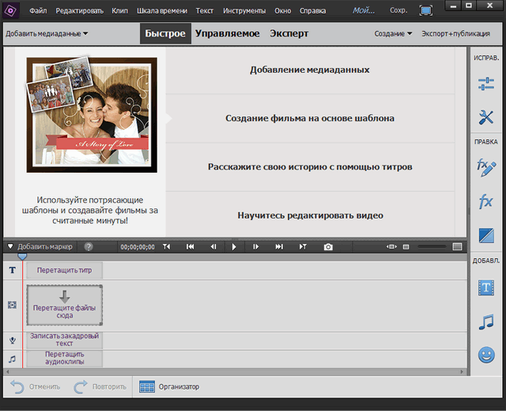Click the Applied Effects fx pencil icon
506x411 pixels.
point(485,166)
